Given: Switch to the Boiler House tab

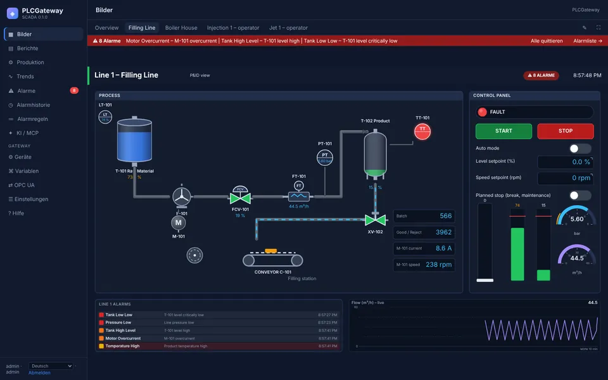Looking at the screenshot, I should point(181,28).
